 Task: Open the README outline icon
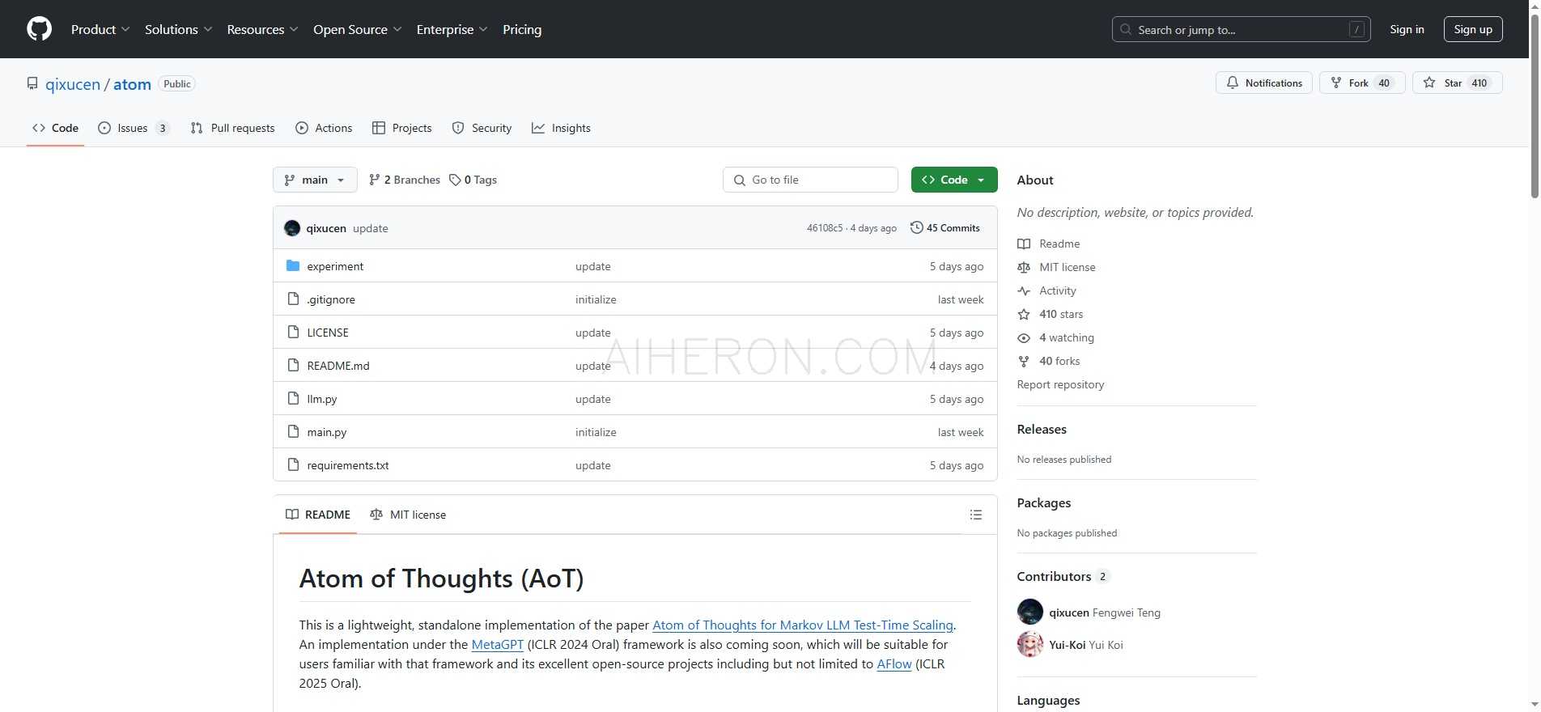(x=976, y=515)
